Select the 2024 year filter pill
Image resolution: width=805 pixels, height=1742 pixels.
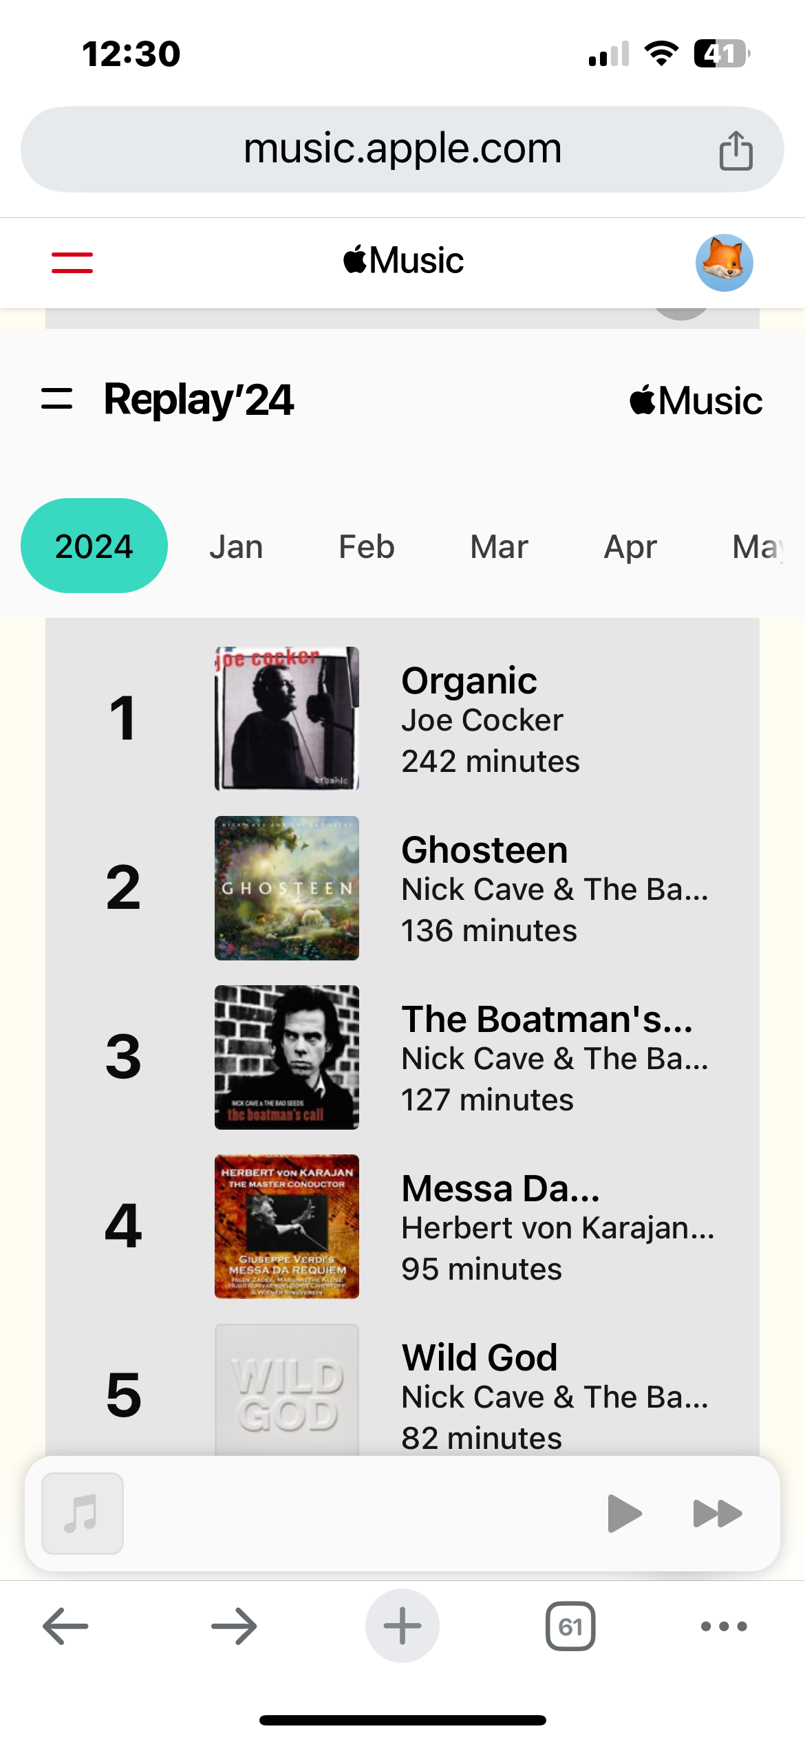click(94, 546)
